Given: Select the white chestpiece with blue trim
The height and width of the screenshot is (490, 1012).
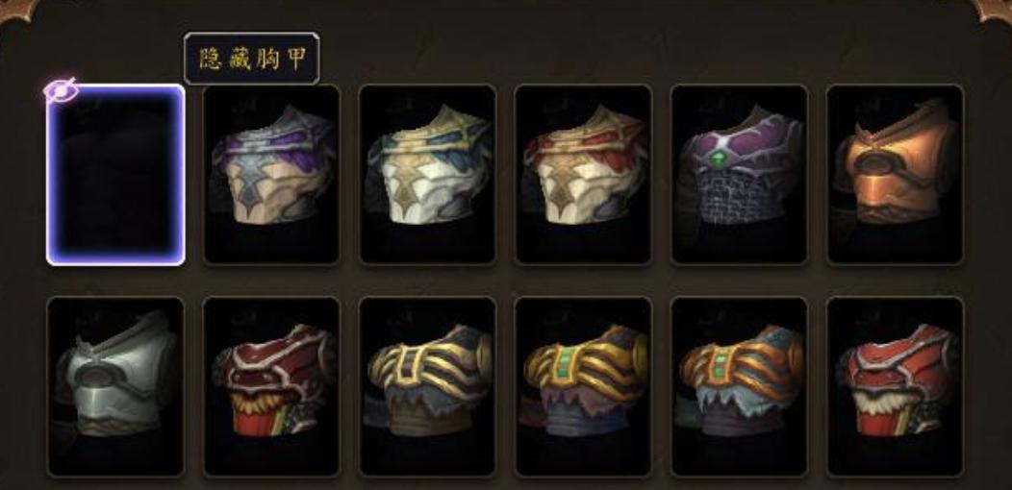Looking at the screenshot, I should point(427,175).
